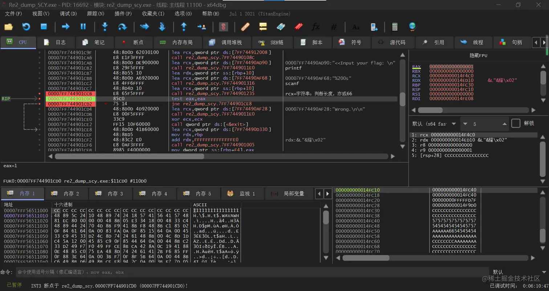The image size is (549, 291).
Task: Execute till return with the up arrow icon
Action: click(184, 27)
